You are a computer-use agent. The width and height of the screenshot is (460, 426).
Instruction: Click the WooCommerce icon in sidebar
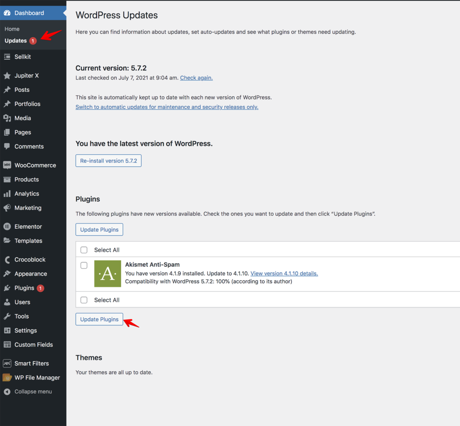coord(7,165)
